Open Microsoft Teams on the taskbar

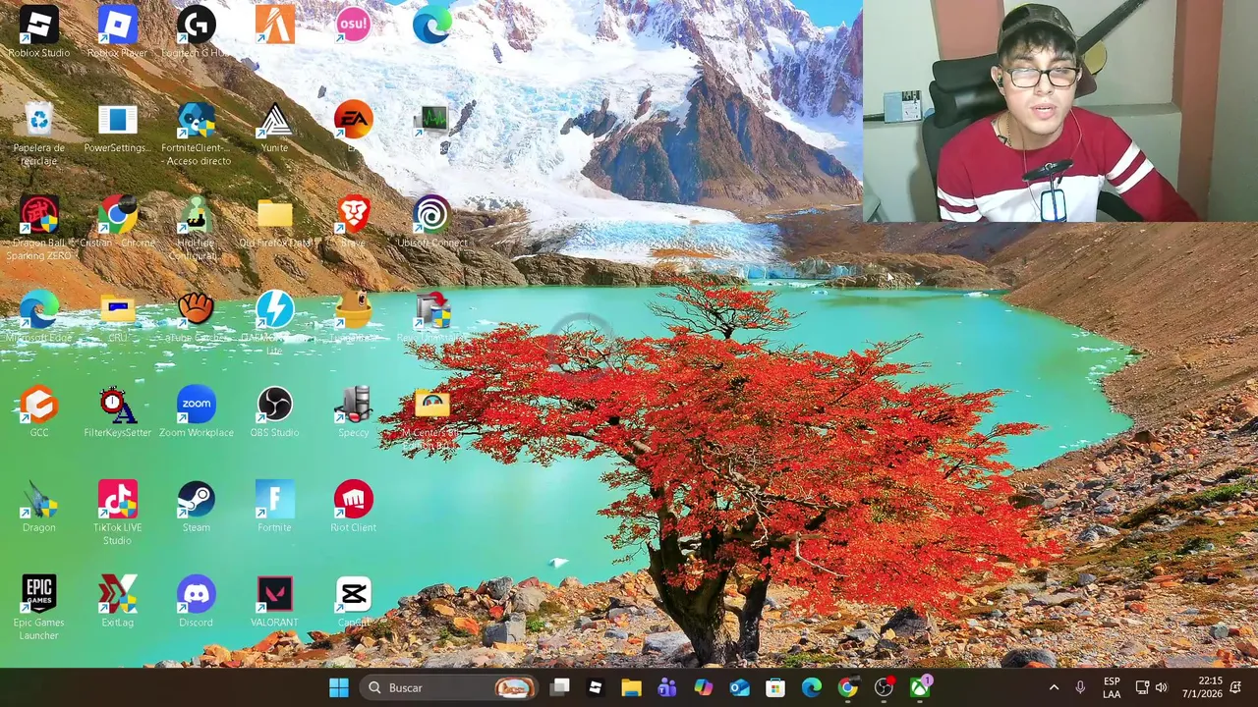click(x=667, y=687)
